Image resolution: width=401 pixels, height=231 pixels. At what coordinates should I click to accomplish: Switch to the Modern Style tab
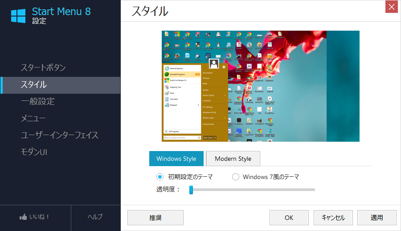point(233,159)
